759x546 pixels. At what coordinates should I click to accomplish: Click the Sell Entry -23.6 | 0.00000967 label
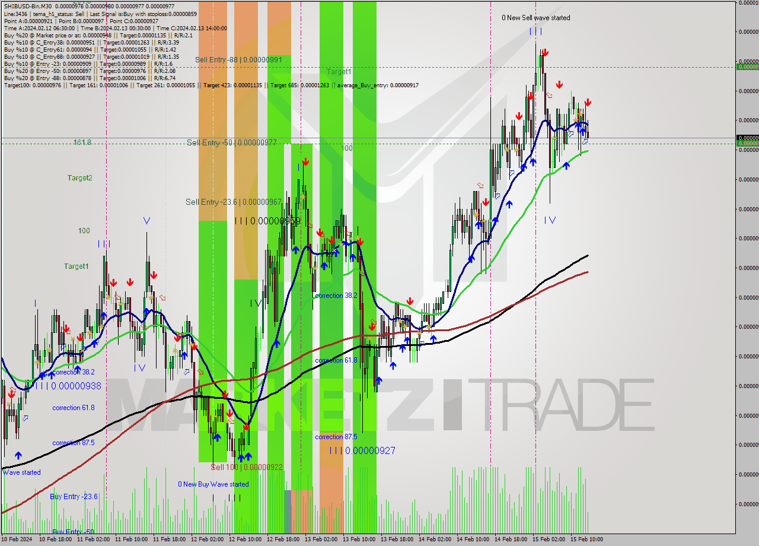click(234, 202)
